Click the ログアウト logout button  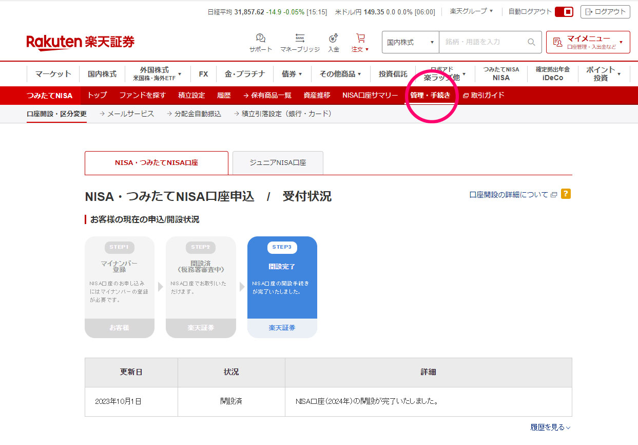[605, 11]
